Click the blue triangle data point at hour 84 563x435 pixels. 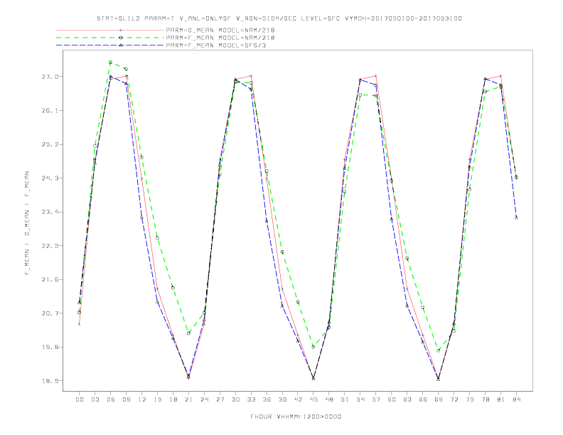[516, 217]
